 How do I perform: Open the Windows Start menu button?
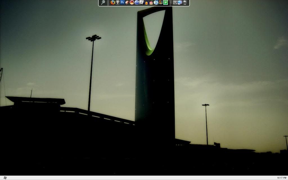[x=5, y=178]
